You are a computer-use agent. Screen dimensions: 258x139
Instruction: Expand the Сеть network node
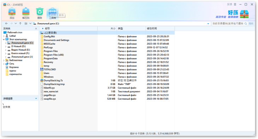(4, 64)
